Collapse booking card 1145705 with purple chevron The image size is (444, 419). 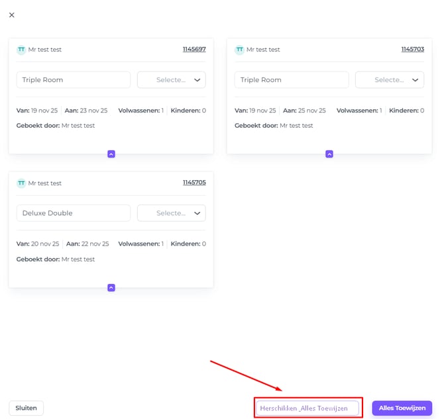click(x=111, y=287)
